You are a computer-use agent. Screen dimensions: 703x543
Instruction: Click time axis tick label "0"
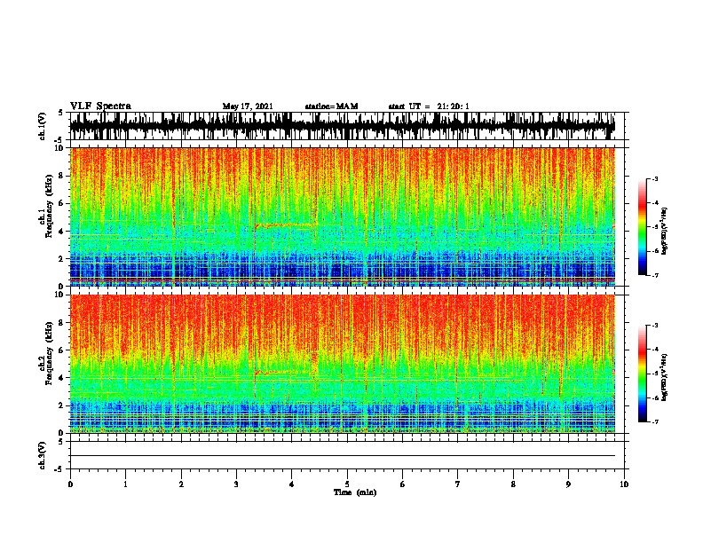click(70, 484)
